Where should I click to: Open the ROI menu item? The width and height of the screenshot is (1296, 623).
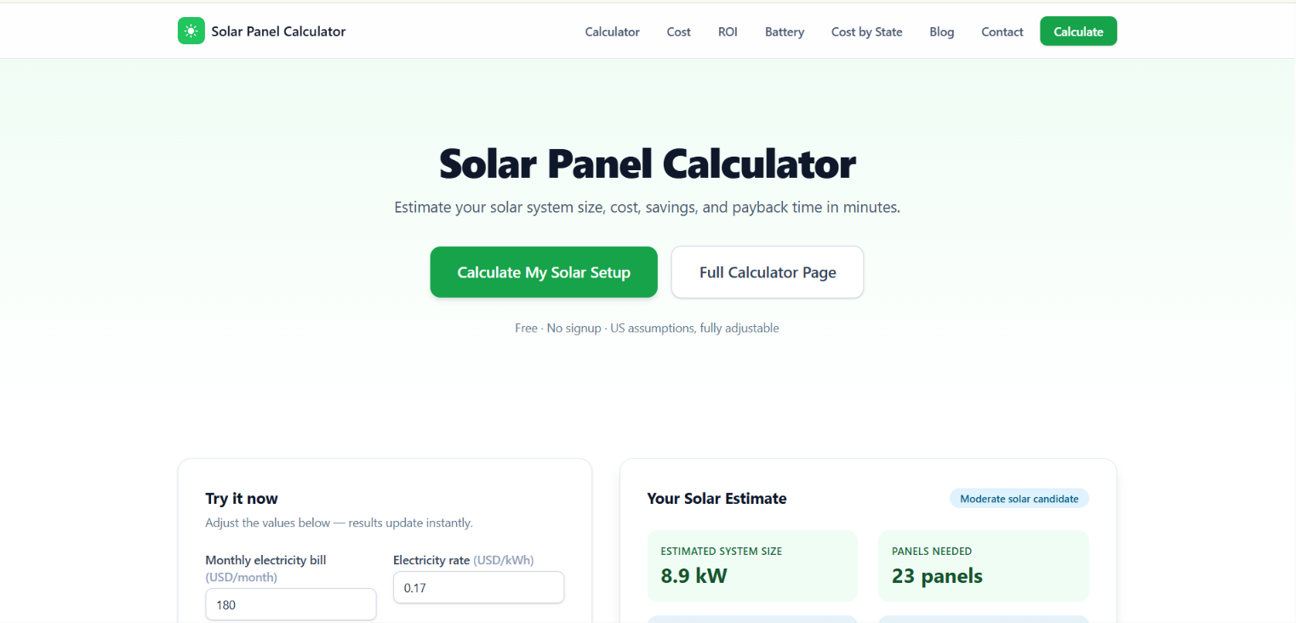728,31
